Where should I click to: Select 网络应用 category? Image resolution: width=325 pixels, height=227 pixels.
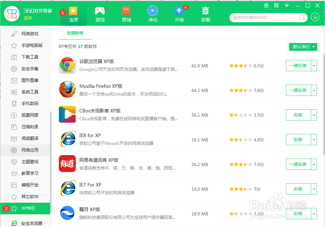(25, 150)
